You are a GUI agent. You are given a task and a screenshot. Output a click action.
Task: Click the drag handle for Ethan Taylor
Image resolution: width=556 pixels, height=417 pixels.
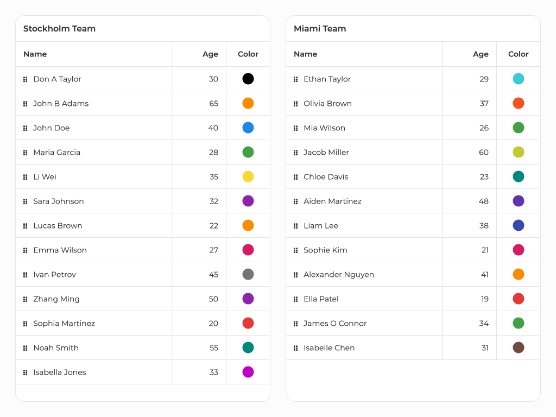[x=296, y=79]
